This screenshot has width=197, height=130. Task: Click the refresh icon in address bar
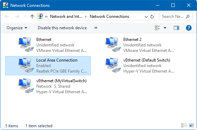(152, 17)
